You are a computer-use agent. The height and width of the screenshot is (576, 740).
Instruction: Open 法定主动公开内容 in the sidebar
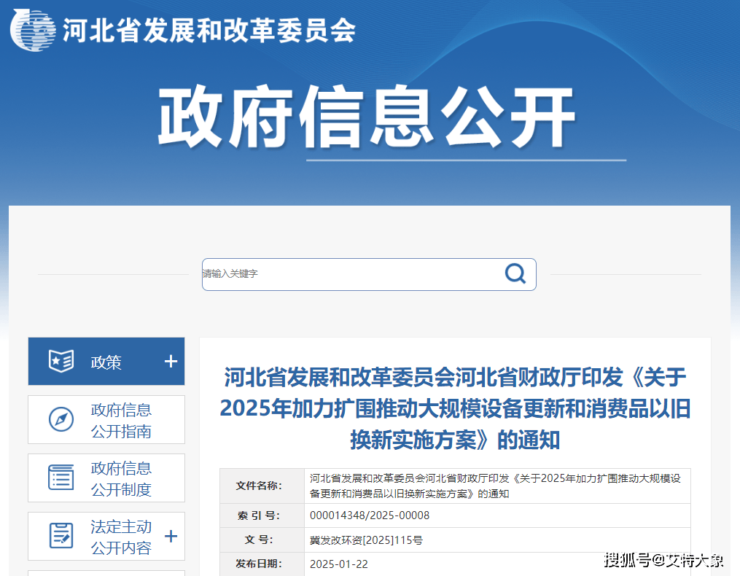[x=106, y=537]
